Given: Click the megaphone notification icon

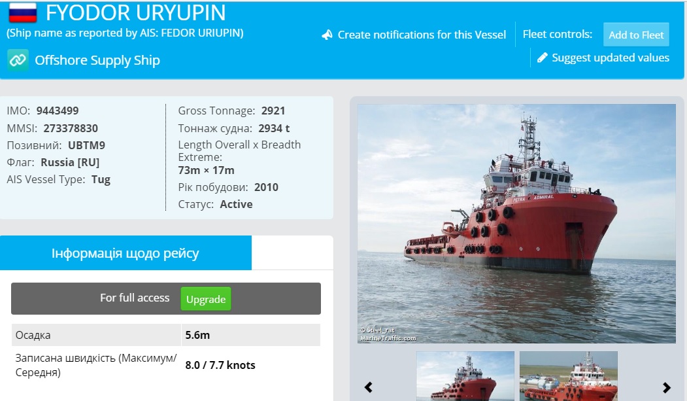Looking at the screenshot, I should [327, 35].
